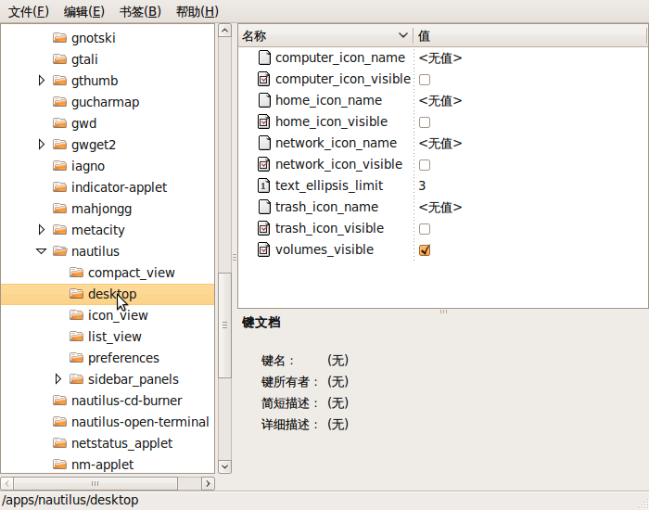Image resolution: width=649 pixels, height=510 pixels.
Task: Click the network_icon_name <无值> value
Action: click(x=440, y=143)
